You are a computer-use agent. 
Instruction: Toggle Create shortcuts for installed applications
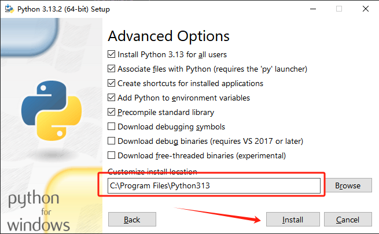111,83
